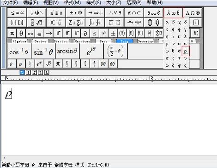Image resolution: width=217 pixels, height=168 pixels.
Task: Click the ρ symbol in the editing area
Action: [8, 94]
